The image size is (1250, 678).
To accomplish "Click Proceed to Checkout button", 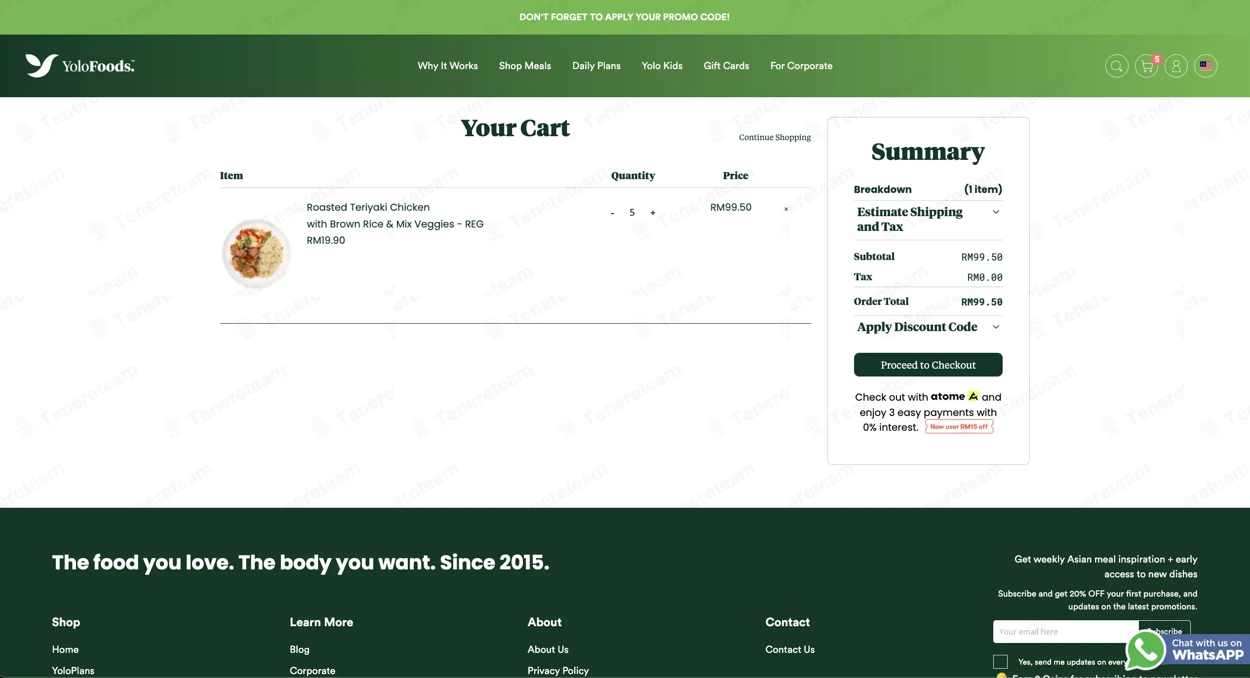I will coord(928,365).
